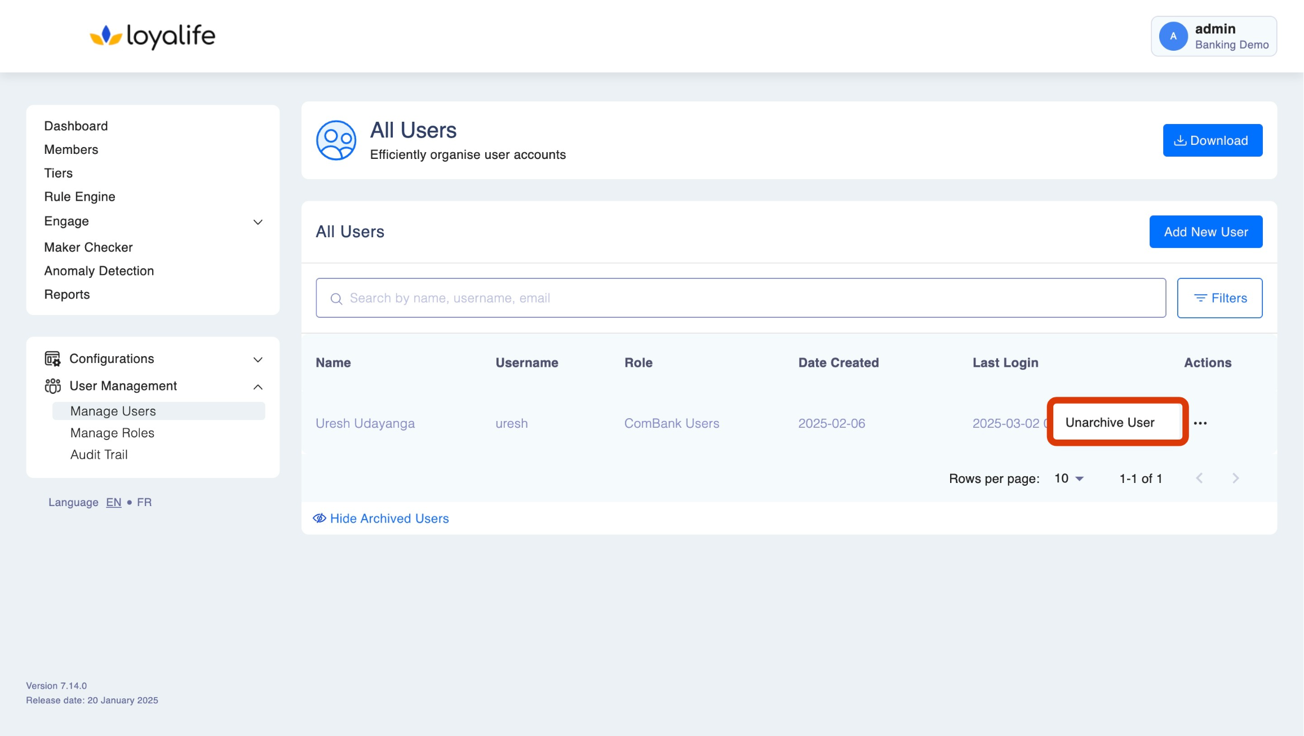Expand the Engage menu chevron
The height and width of the screenshot is (736, 1304).
pos(258,222)
